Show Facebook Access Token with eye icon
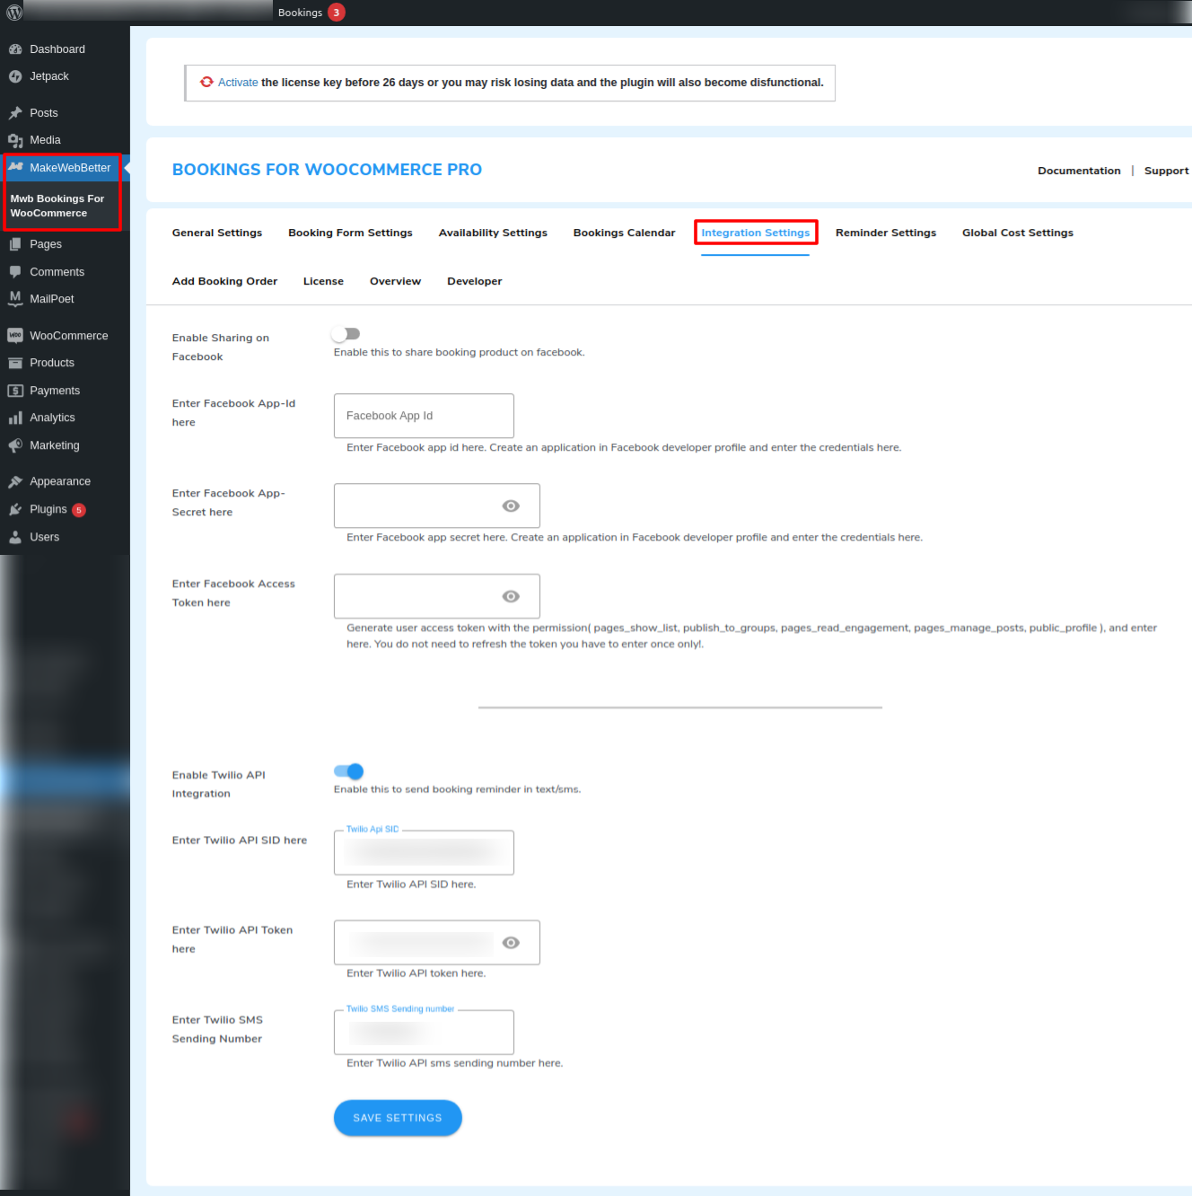The image size is (1192, 1196). 511,596
